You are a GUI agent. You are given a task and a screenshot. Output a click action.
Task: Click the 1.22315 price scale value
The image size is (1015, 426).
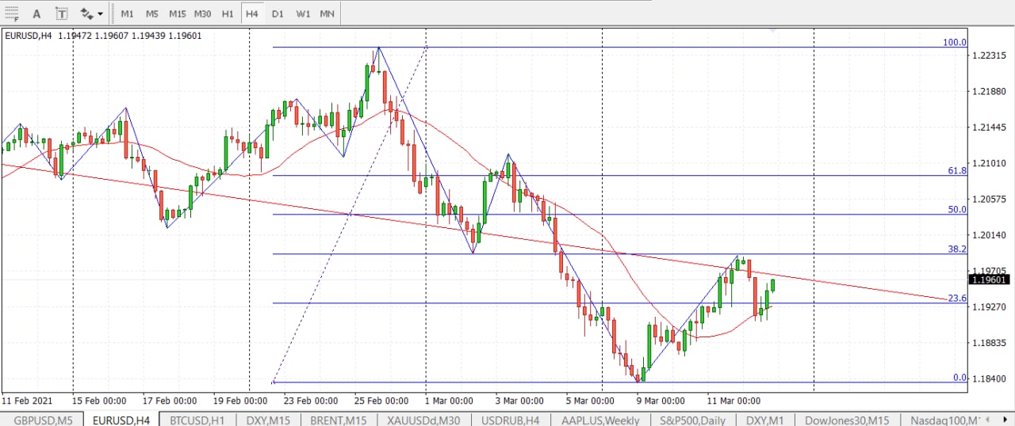pos(989,55)
